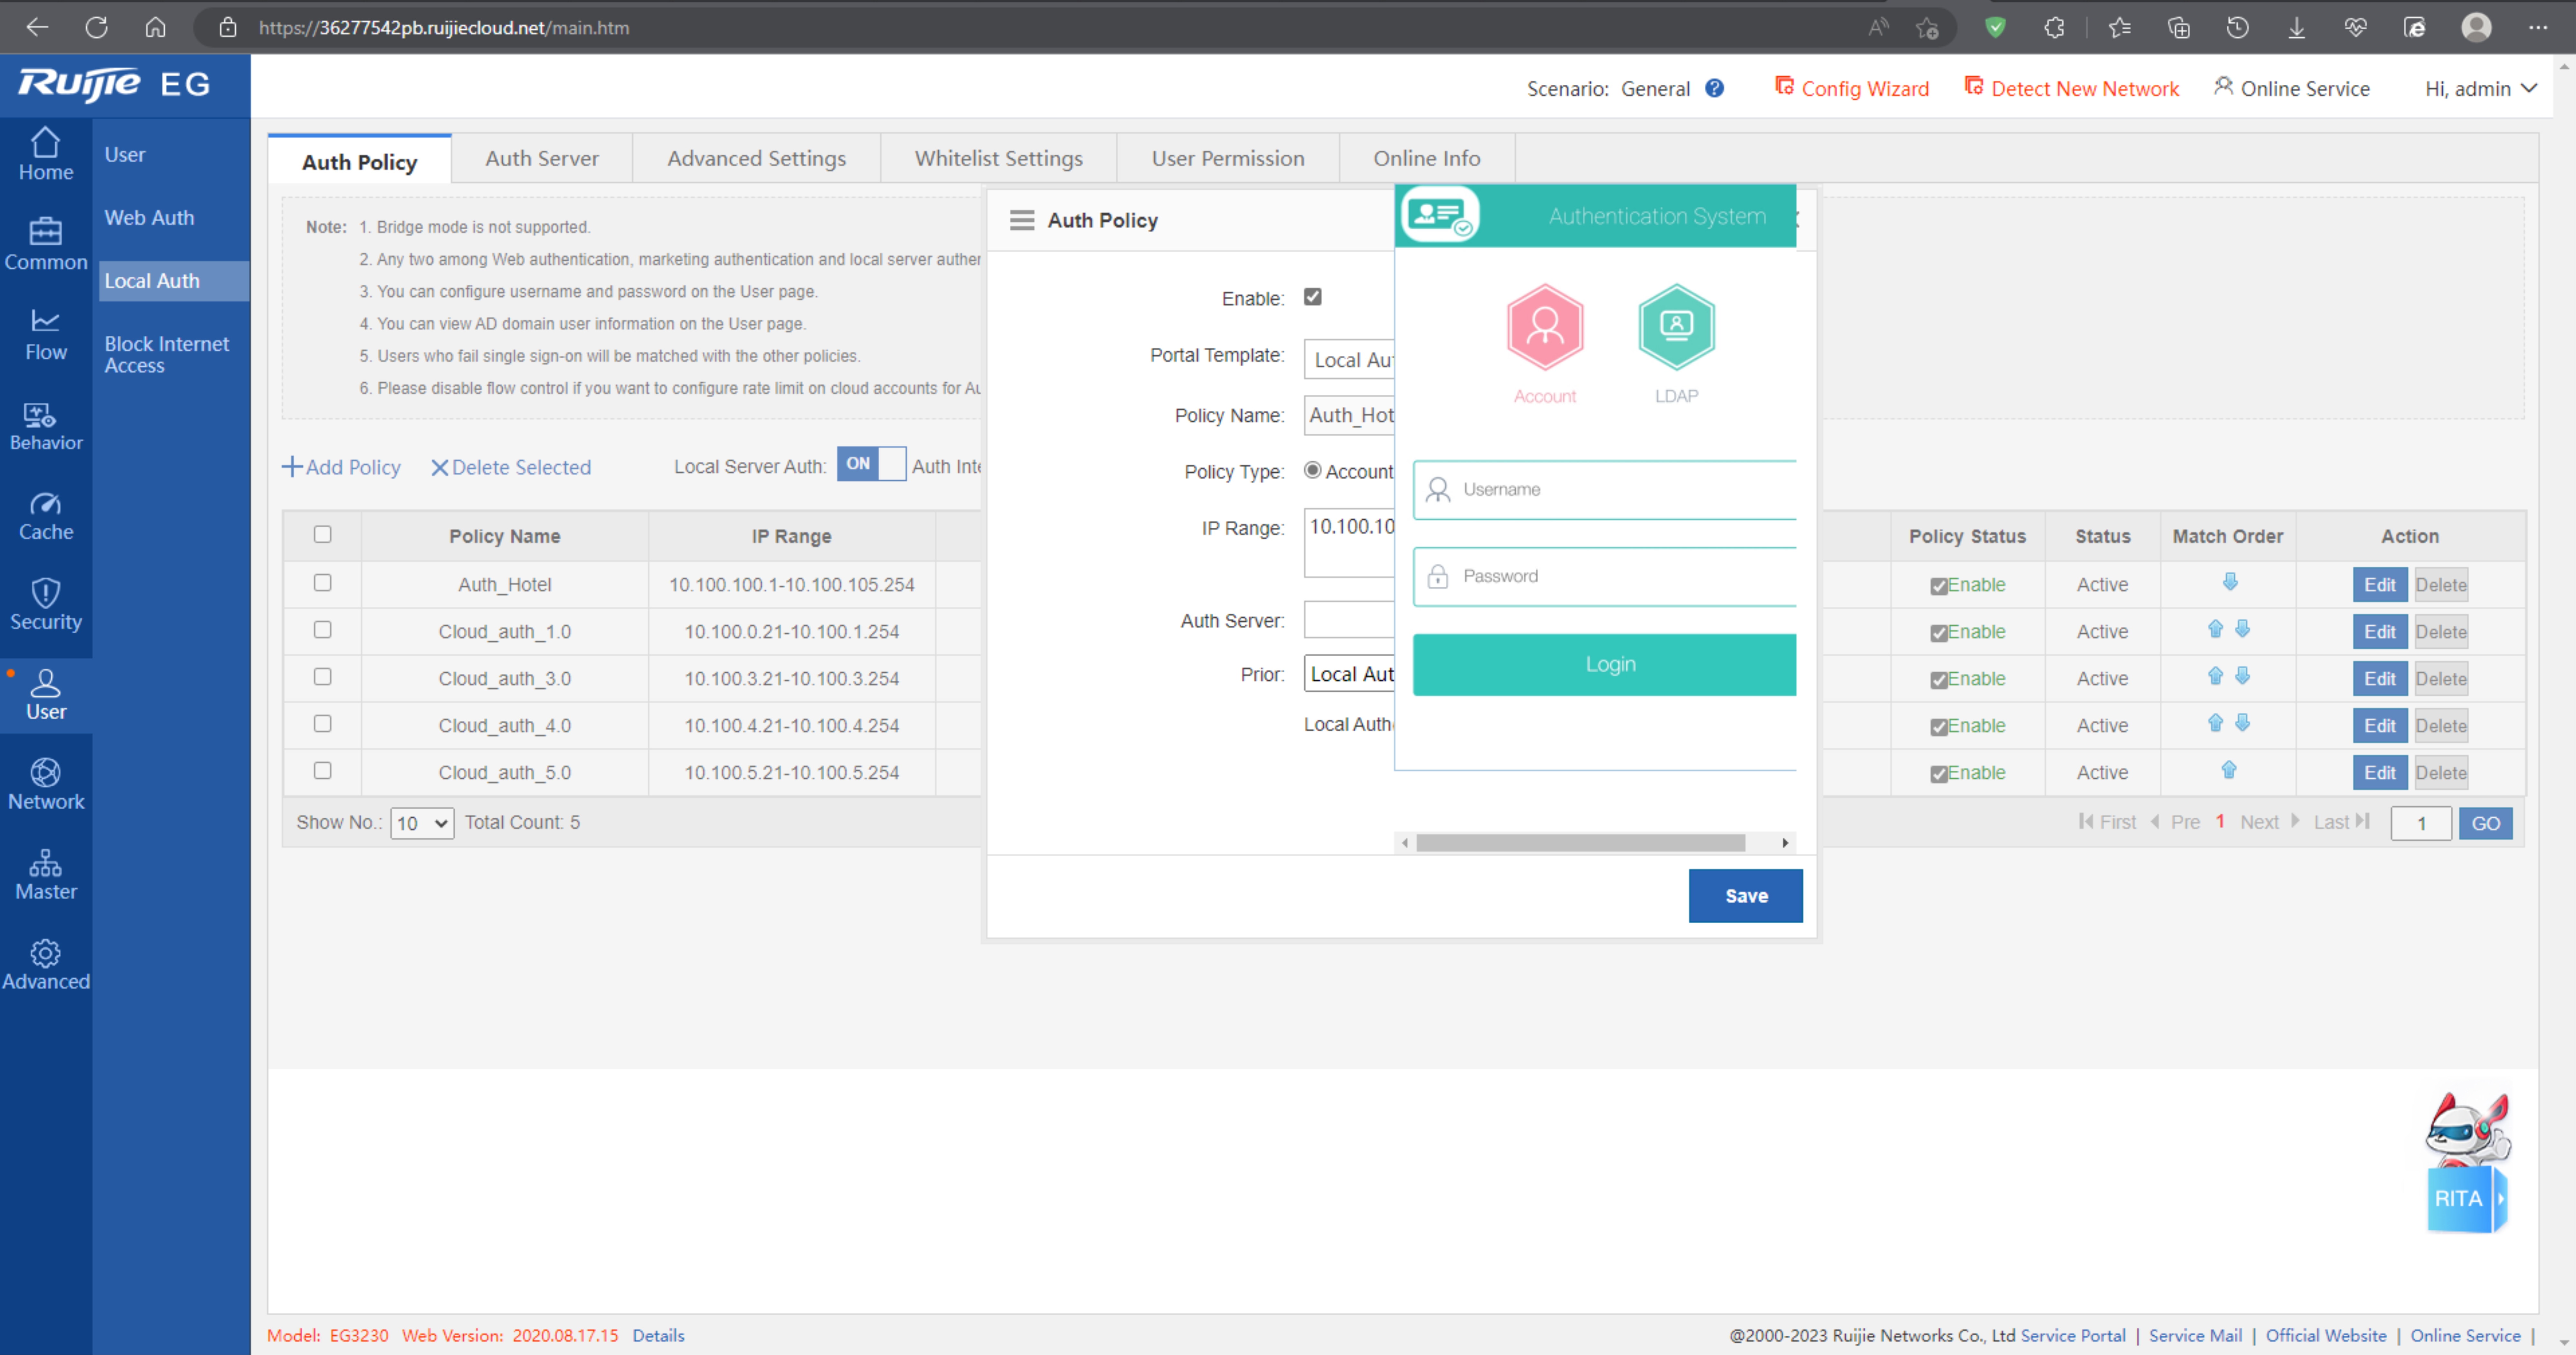Open Block Internet Access submenu item
This screenshot has height=1355, width=2576.
click(167, 354)
